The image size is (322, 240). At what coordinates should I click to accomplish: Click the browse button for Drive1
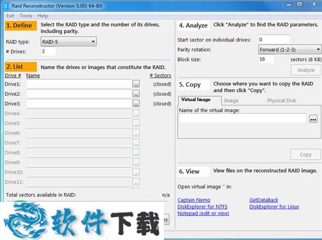(136, 84)
